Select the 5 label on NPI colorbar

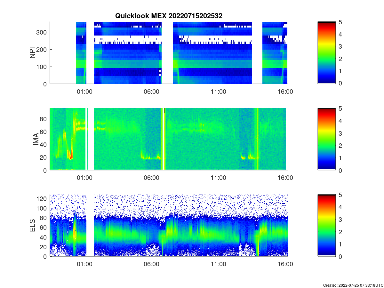click(341, 22)
